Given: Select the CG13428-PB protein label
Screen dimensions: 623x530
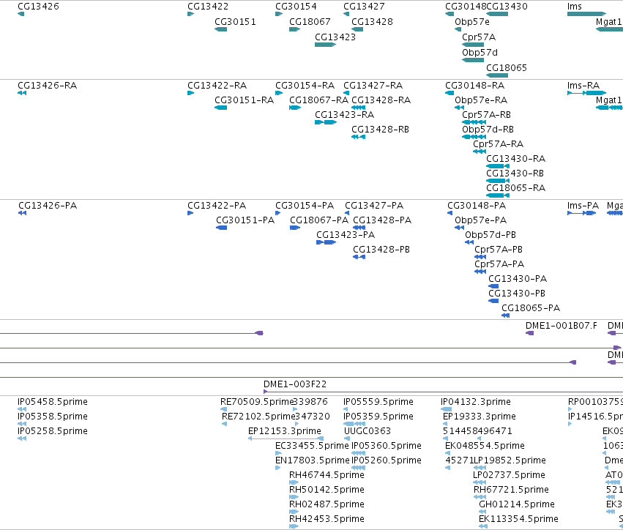Looking at the screenshot, I should [x=381, y=250].
